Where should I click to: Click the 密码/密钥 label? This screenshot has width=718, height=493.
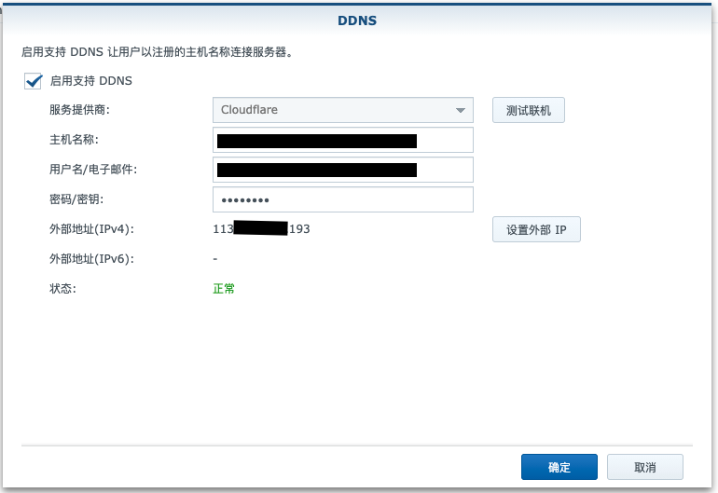coord(76,199)
